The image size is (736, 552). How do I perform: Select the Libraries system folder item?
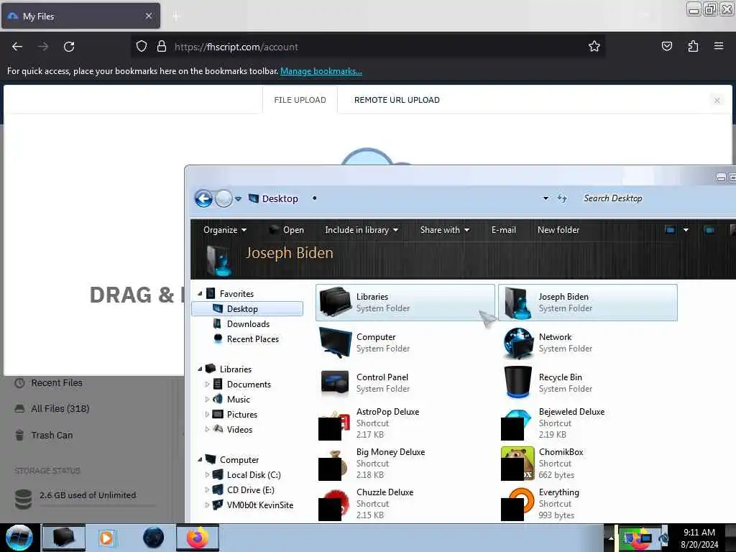tap(405, 303)
